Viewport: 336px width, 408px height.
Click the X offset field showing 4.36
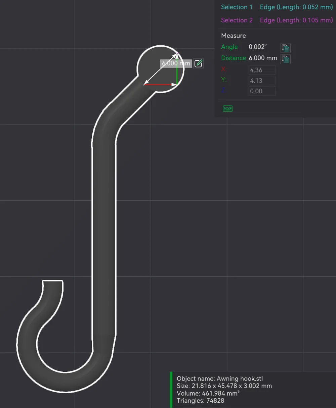click(x=262, y=70)
